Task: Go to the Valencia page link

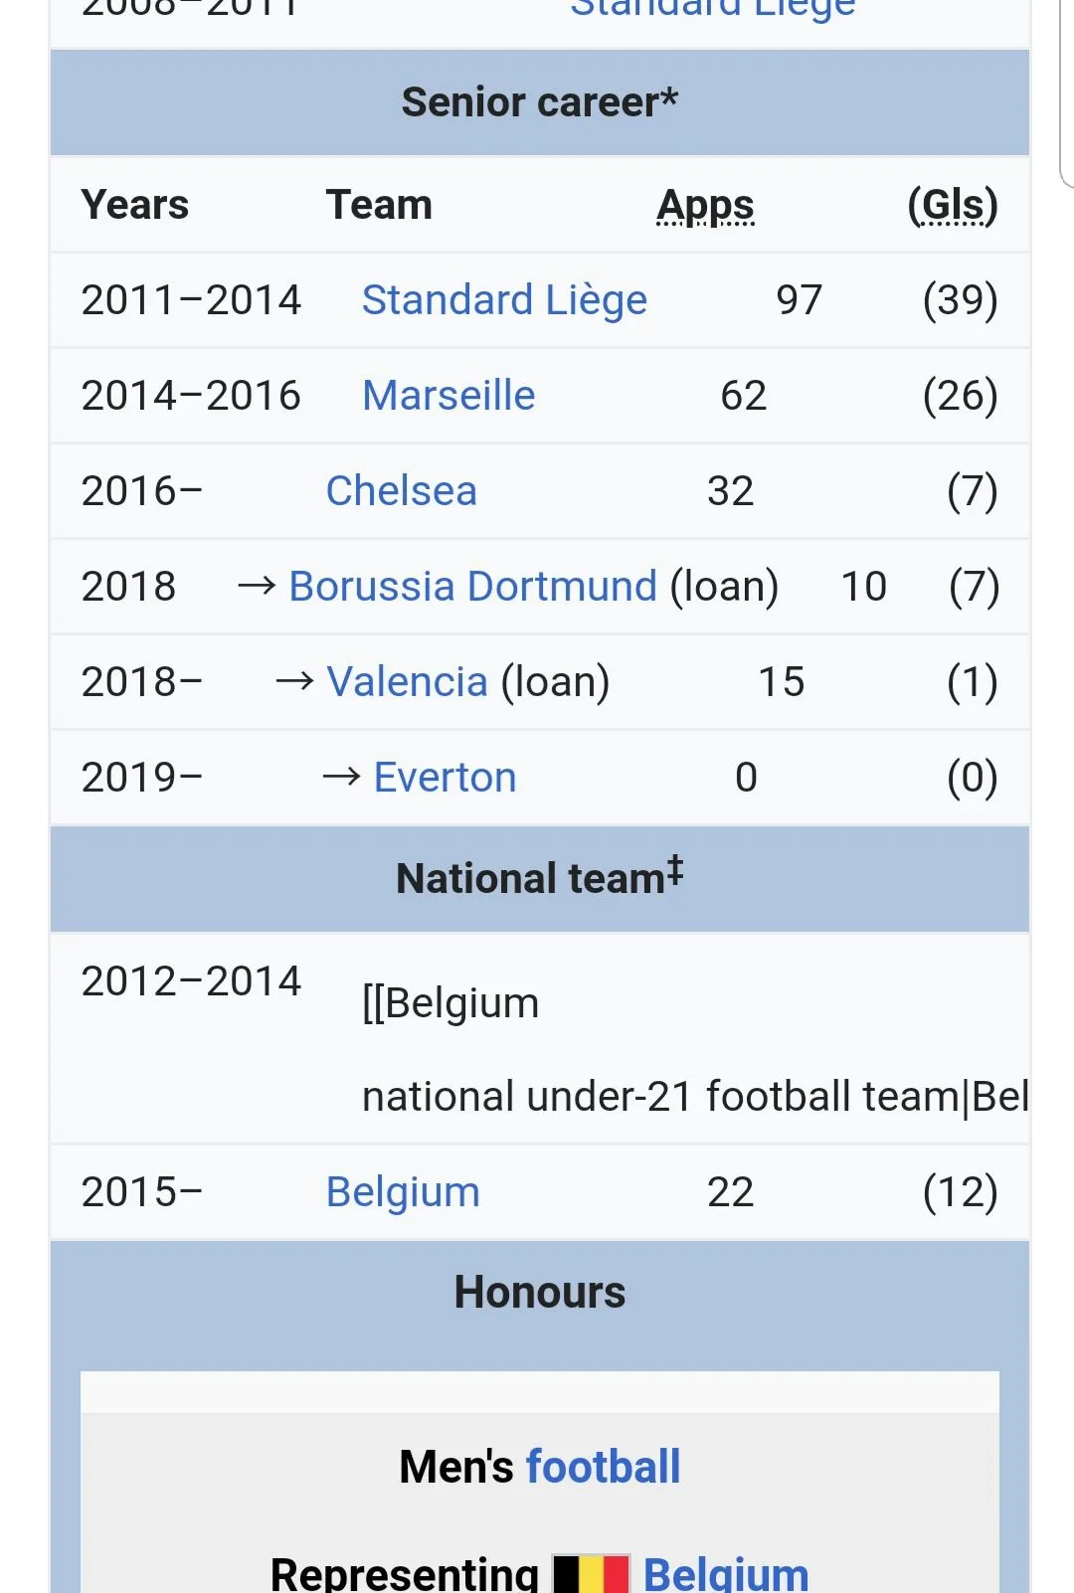Action: point(408,681)
